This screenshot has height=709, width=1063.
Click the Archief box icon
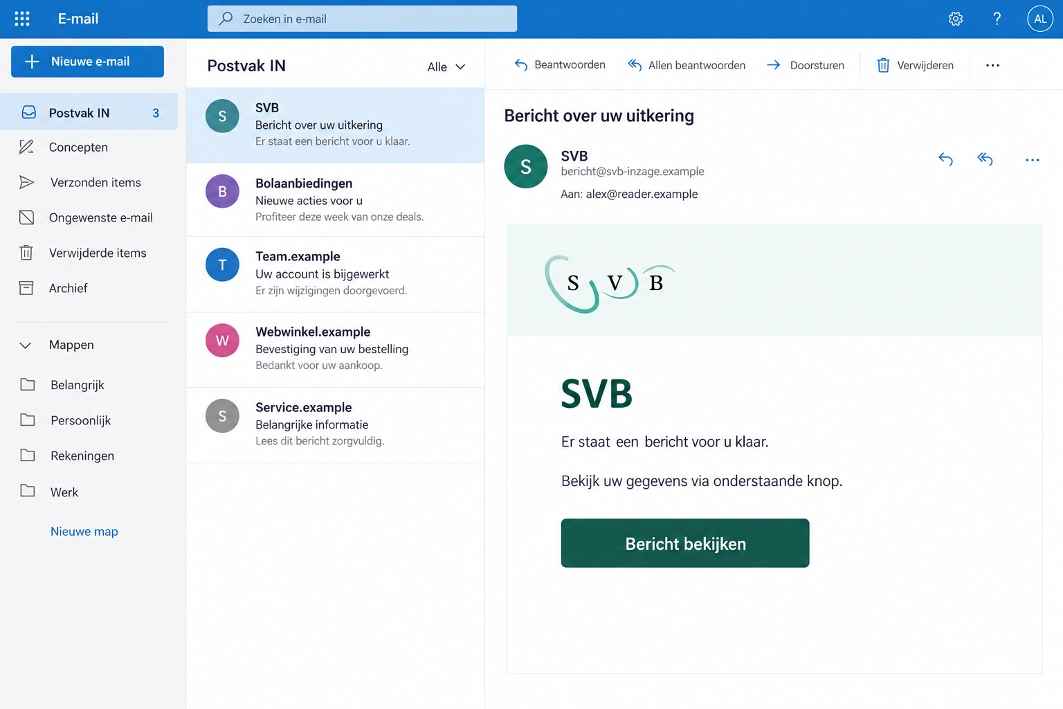click(x=26, y=288)
